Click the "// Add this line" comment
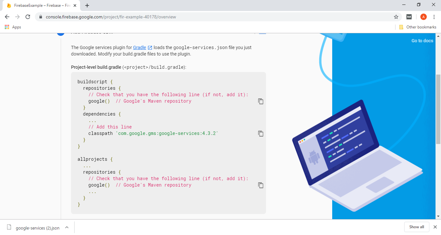441x235 pixels. (110, 127)
